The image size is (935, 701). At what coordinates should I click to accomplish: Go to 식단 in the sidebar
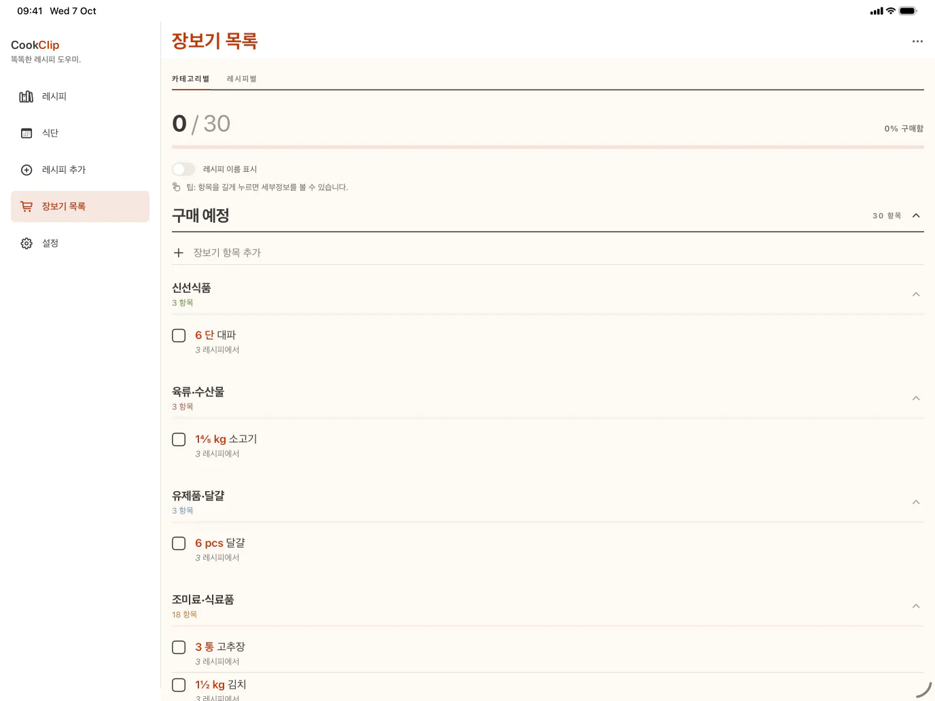(80, 133)
